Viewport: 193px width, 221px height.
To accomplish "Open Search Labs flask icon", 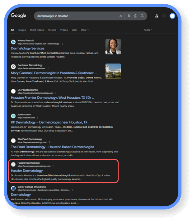I will point(157,16).
